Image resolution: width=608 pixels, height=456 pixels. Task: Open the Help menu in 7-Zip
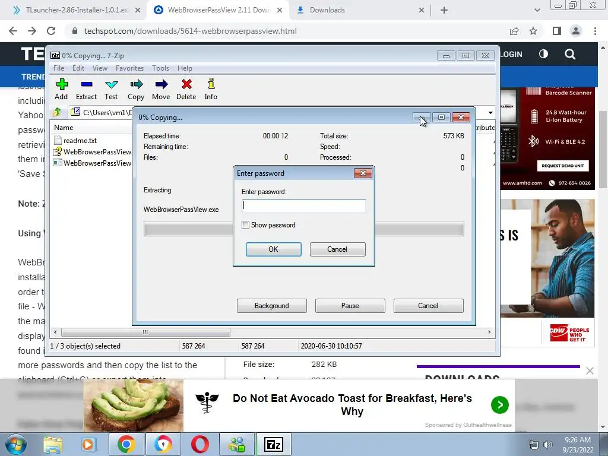click(x=185, y=68)
